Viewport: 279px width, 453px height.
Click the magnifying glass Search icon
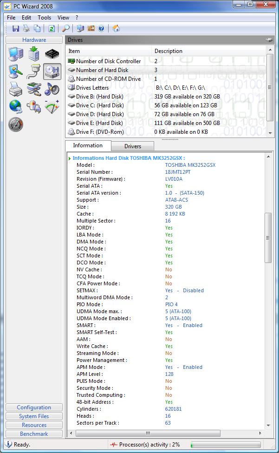click(66, 28)
